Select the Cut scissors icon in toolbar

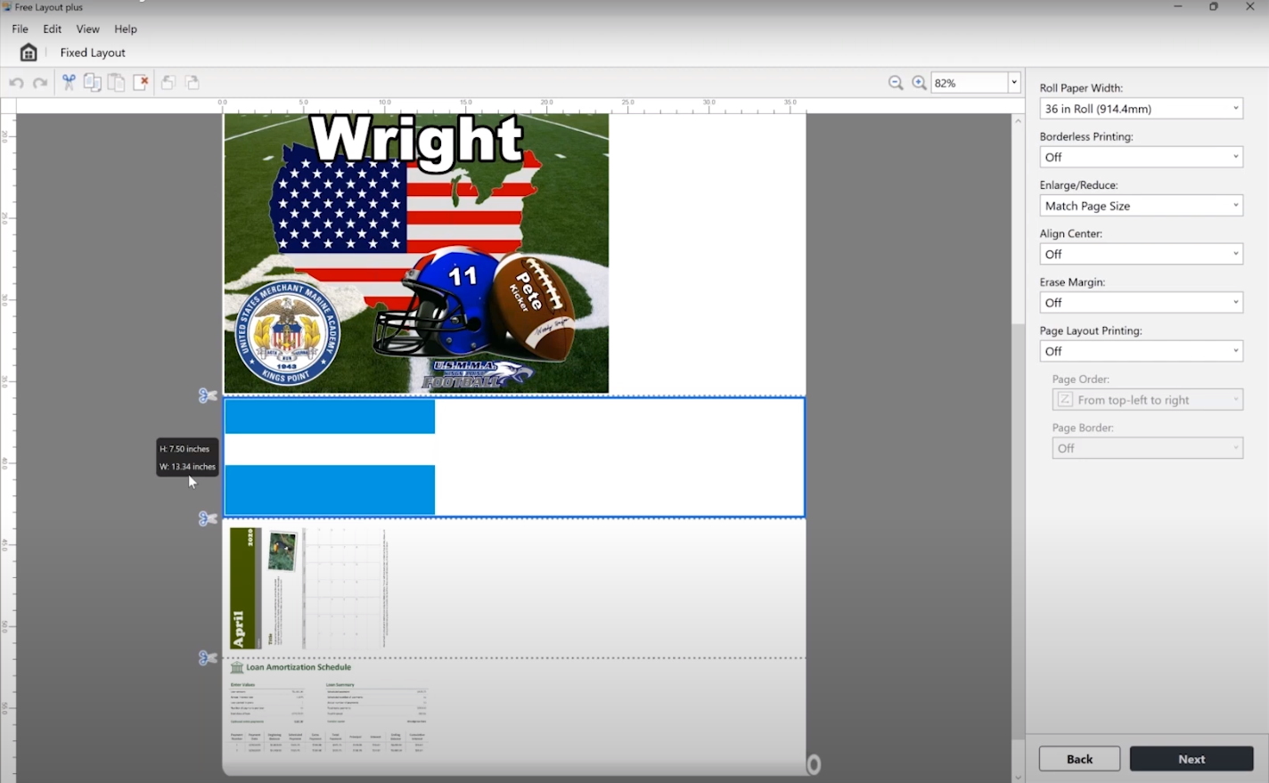coord(69,82)
